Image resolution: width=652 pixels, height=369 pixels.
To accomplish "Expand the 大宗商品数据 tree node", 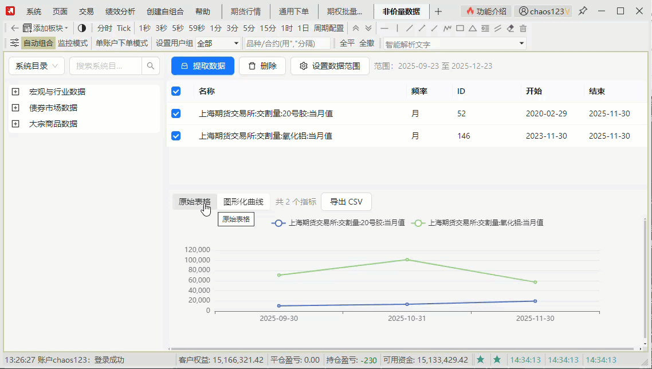I will tap(15, 124).
